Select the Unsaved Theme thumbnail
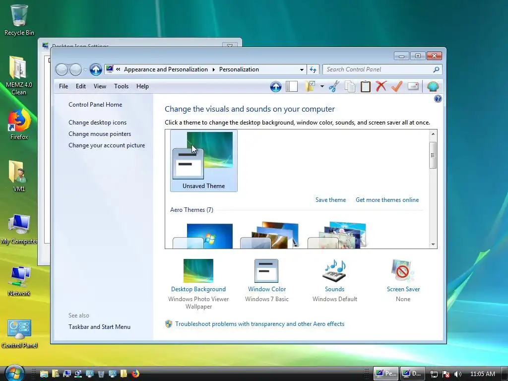508x381 pixels. (204, 161)
